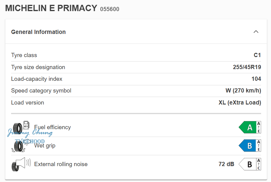Screen dimensions: 271x182
Task: Collapse the General Information section chevron
Action: [256, 32]
